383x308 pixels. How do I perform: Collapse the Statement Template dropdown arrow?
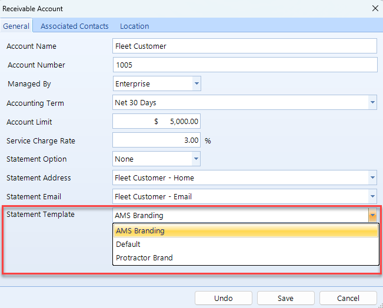click(372, 215)
